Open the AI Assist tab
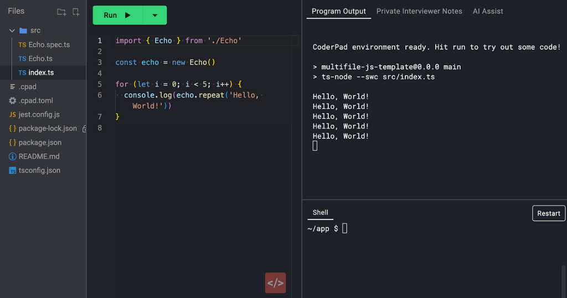This screenshot has height=298, width=567. tap(488, 11)
